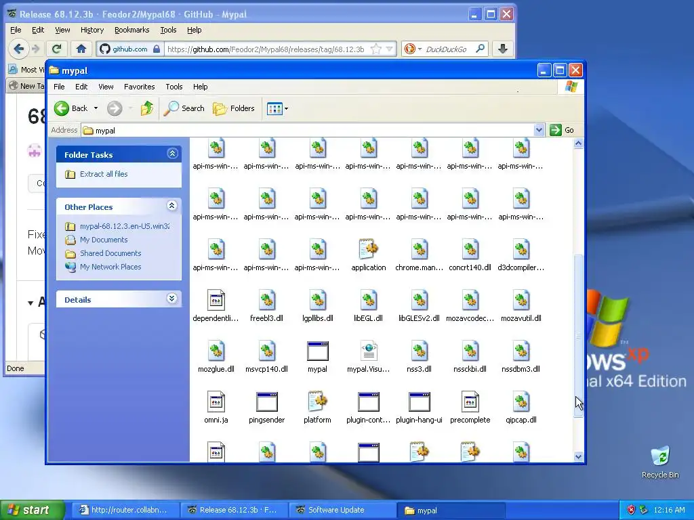Select msvcp140.dll file icon

pos(267,351)
